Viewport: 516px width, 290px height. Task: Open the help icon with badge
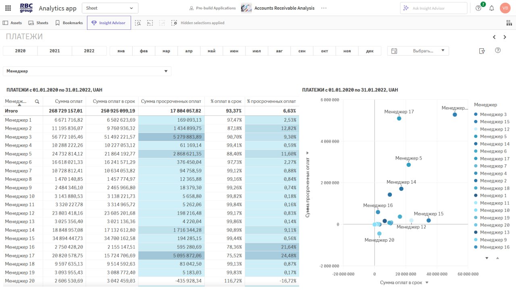point(479,8)
